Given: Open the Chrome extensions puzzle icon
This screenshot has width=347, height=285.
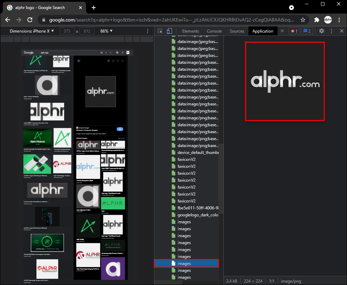Looking at the screenshot, I should pos(316,20).
